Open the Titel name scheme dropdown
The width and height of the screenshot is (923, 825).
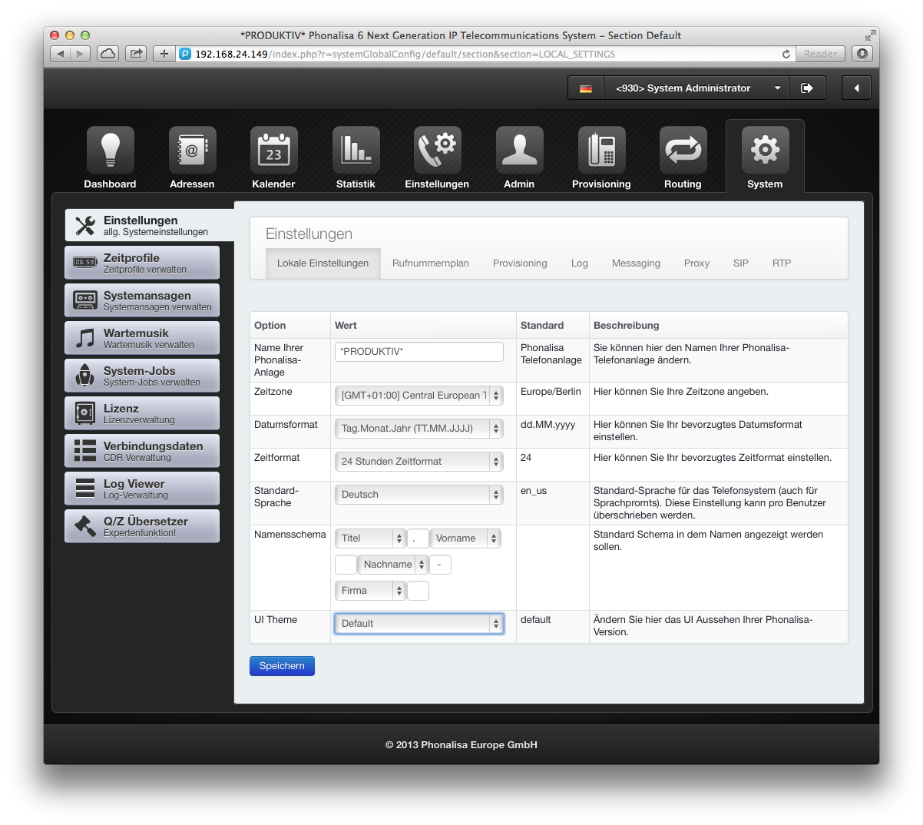tap(371, 538)
